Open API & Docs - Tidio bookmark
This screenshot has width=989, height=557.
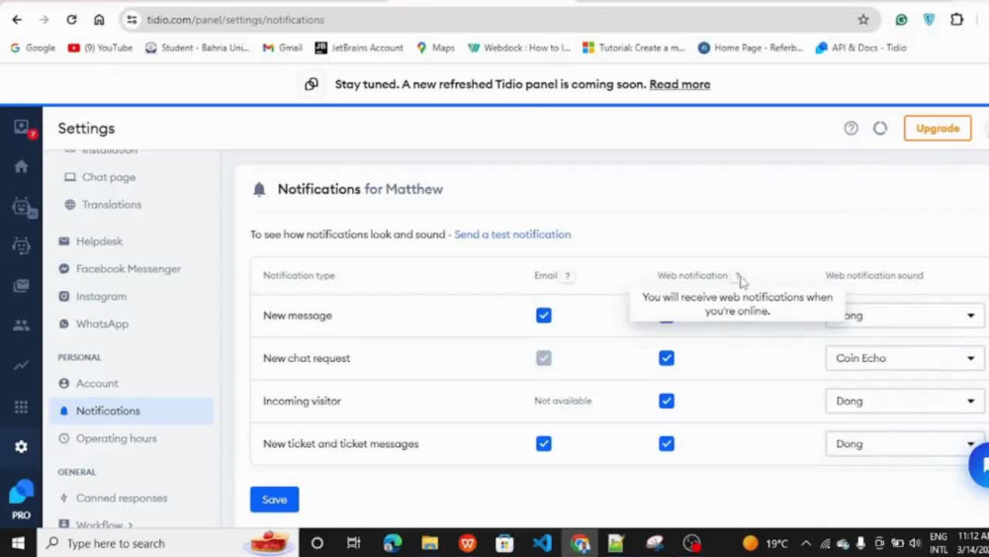point(861,47)
